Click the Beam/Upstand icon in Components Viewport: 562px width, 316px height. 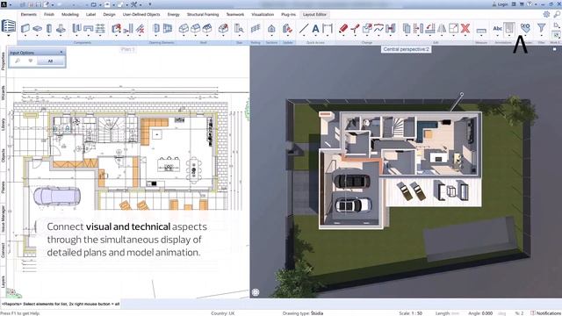click(x=88, y=28)
